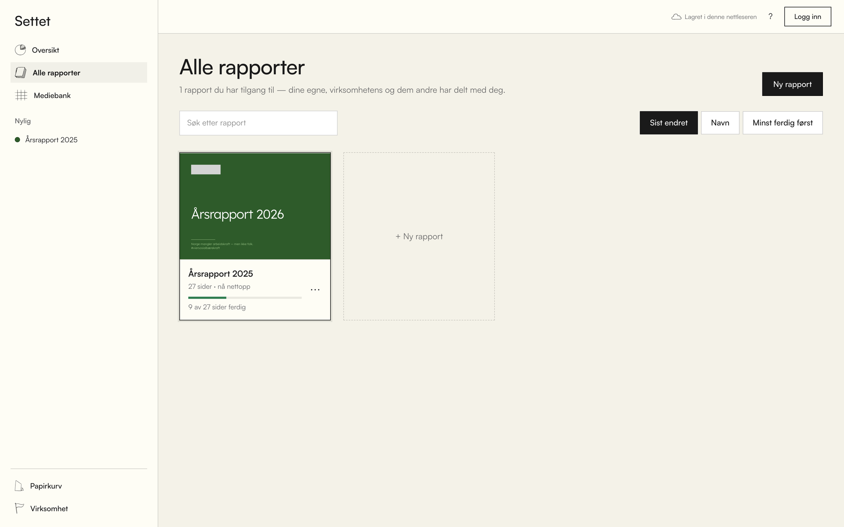Click the Alle rapporter page heading
The image size is (844, 527).
pos(242,67)
